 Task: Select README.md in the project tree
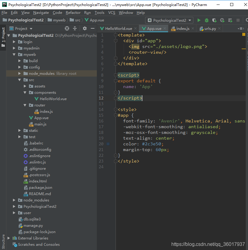(x=37, y=194)
